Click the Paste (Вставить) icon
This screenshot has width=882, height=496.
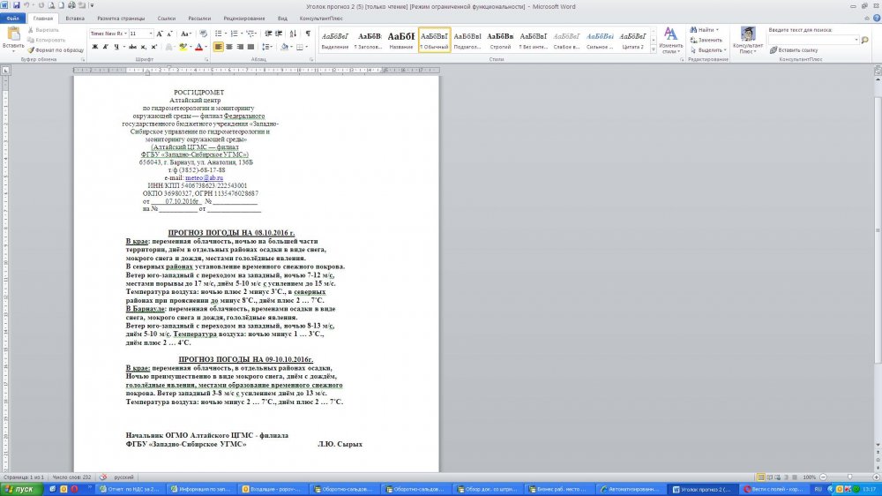[13, 35]
